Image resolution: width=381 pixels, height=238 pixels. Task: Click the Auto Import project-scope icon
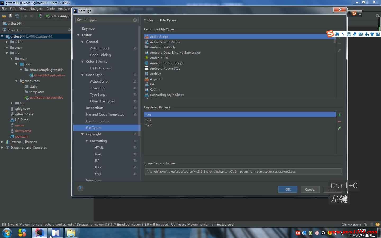pyautogui.click(x=135, y=48)
